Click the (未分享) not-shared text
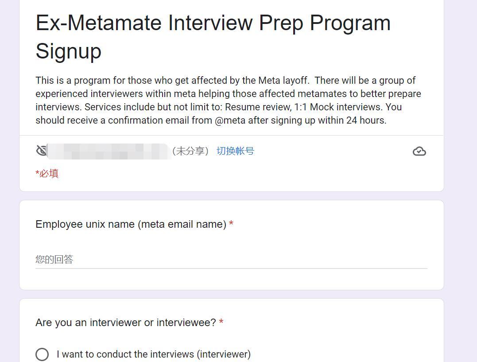 point(190,151)
